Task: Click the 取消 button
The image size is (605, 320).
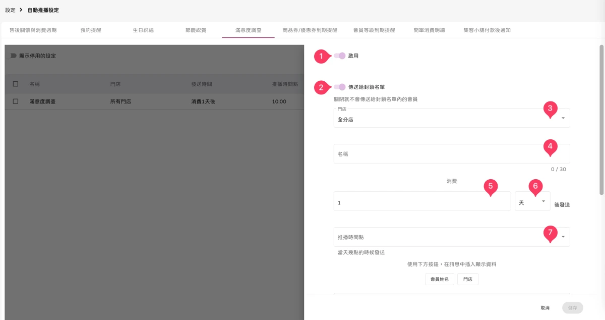Action: pyautogui.click(x=545, y=307)
